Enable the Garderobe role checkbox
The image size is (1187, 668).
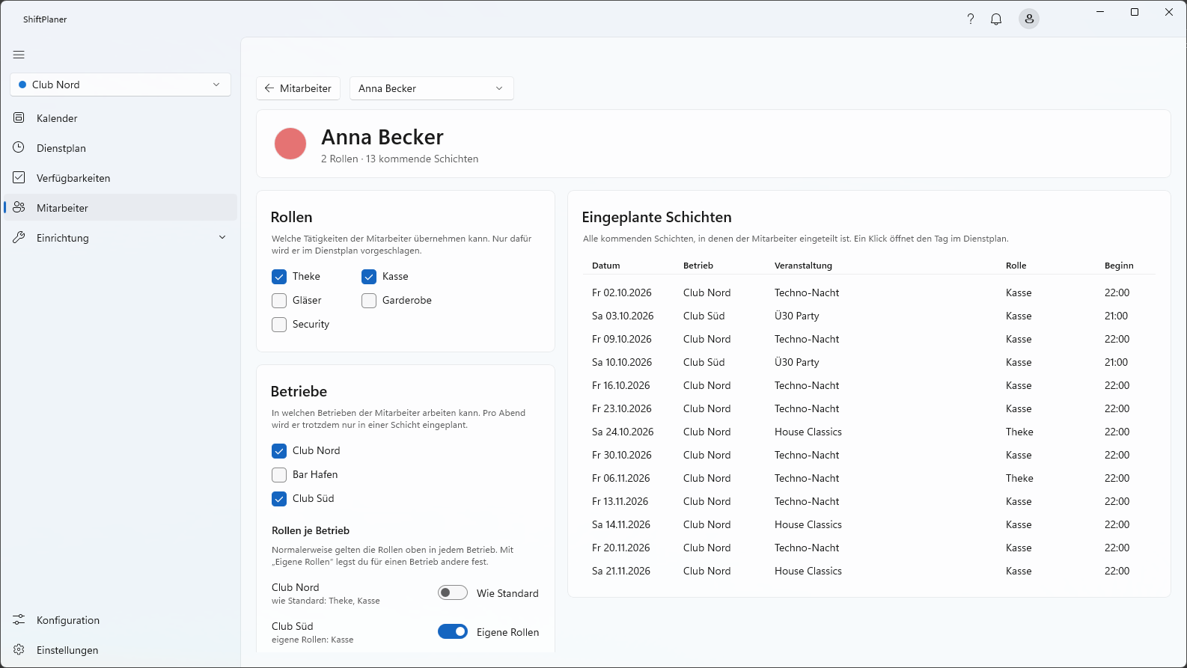click(369, 301)
